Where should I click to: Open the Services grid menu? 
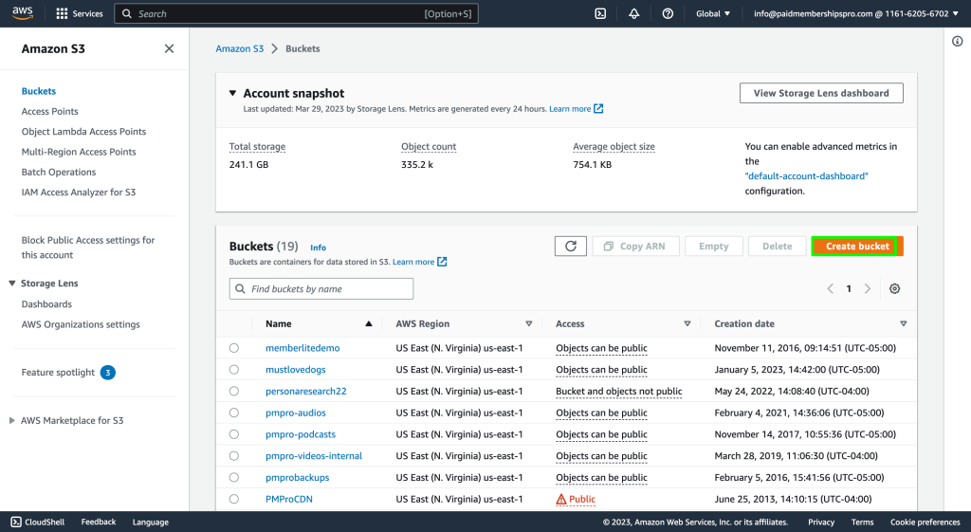(80, 13)
